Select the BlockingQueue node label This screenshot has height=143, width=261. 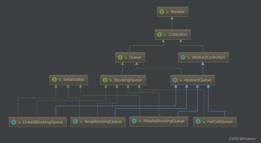[x=128, y=80]
